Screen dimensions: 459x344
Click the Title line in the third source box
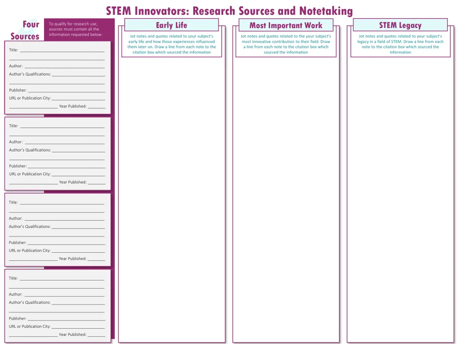point(62,203)
